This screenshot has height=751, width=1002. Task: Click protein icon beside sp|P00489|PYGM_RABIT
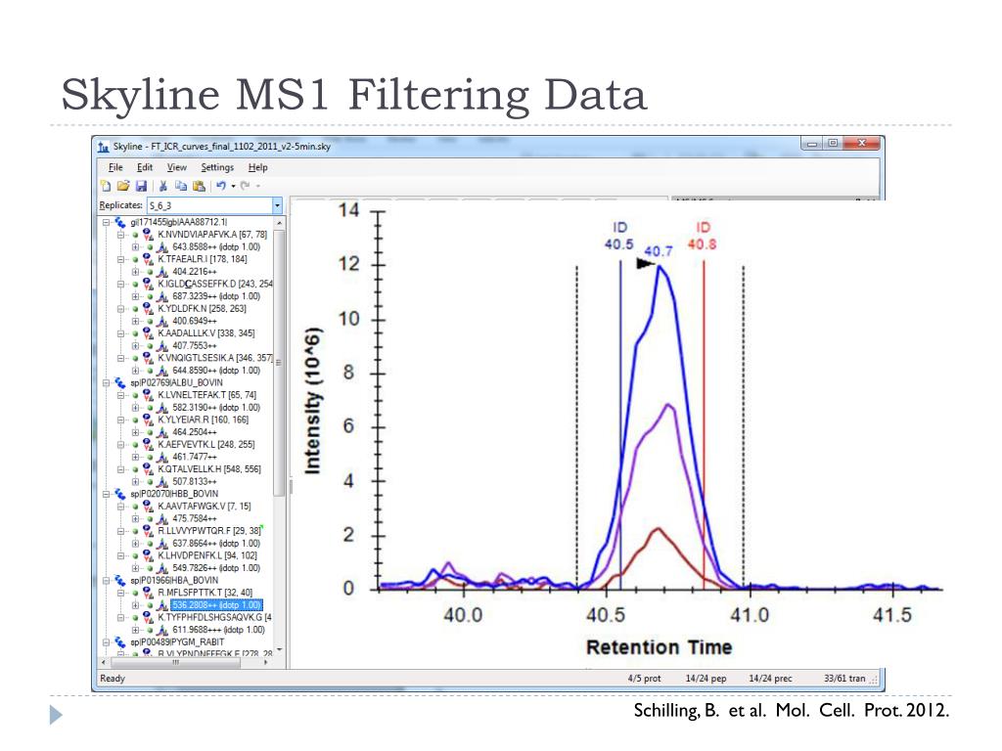pos(120,641)
